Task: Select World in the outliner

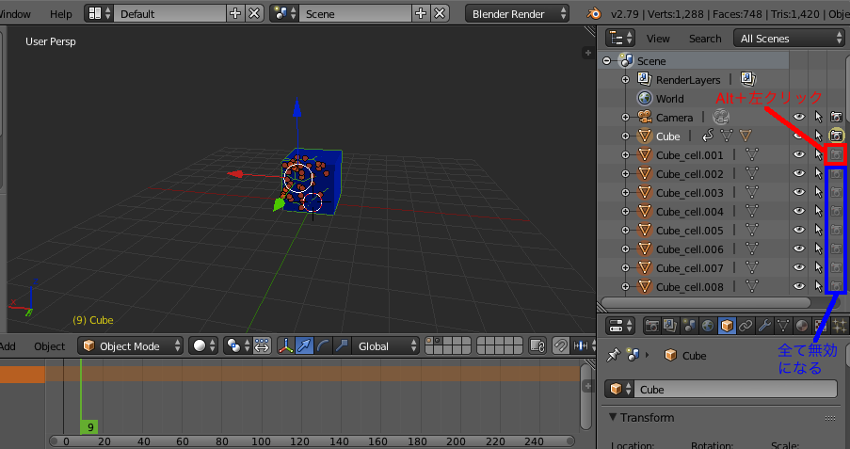Action: point(669,99)
